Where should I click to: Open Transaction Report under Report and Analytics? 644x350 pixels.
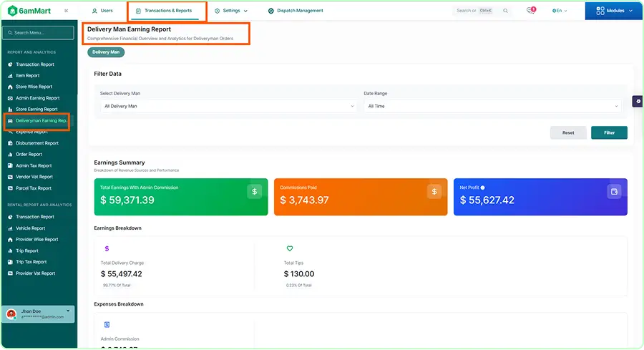[35, 64]
